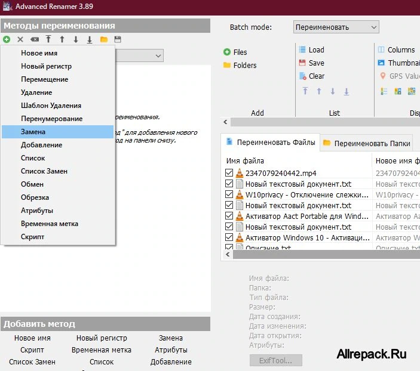Move list item to bottom blue arrow
The height and width of the screenshot is (371, 420).
click(x=347, y=91)
